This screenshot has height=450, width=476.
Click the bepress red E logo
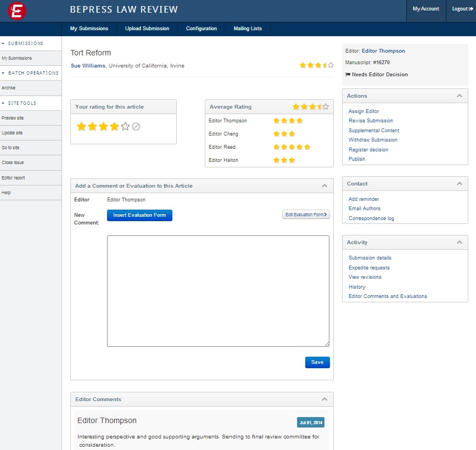pyautogui.click(x=18, y=10)
